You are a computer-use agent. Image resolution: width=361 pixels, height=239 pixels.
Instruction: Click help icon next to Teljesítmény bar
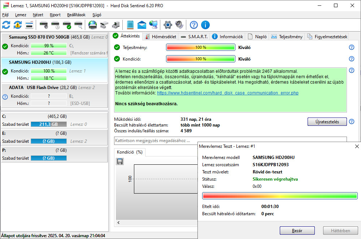[x=352, y=47]
